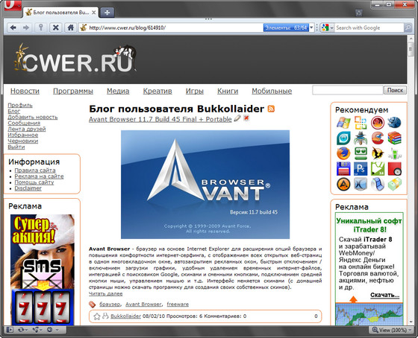The width and height of the screenshot is (418, 338).
Task: Go to the Home page
Action: coord(70,28)
